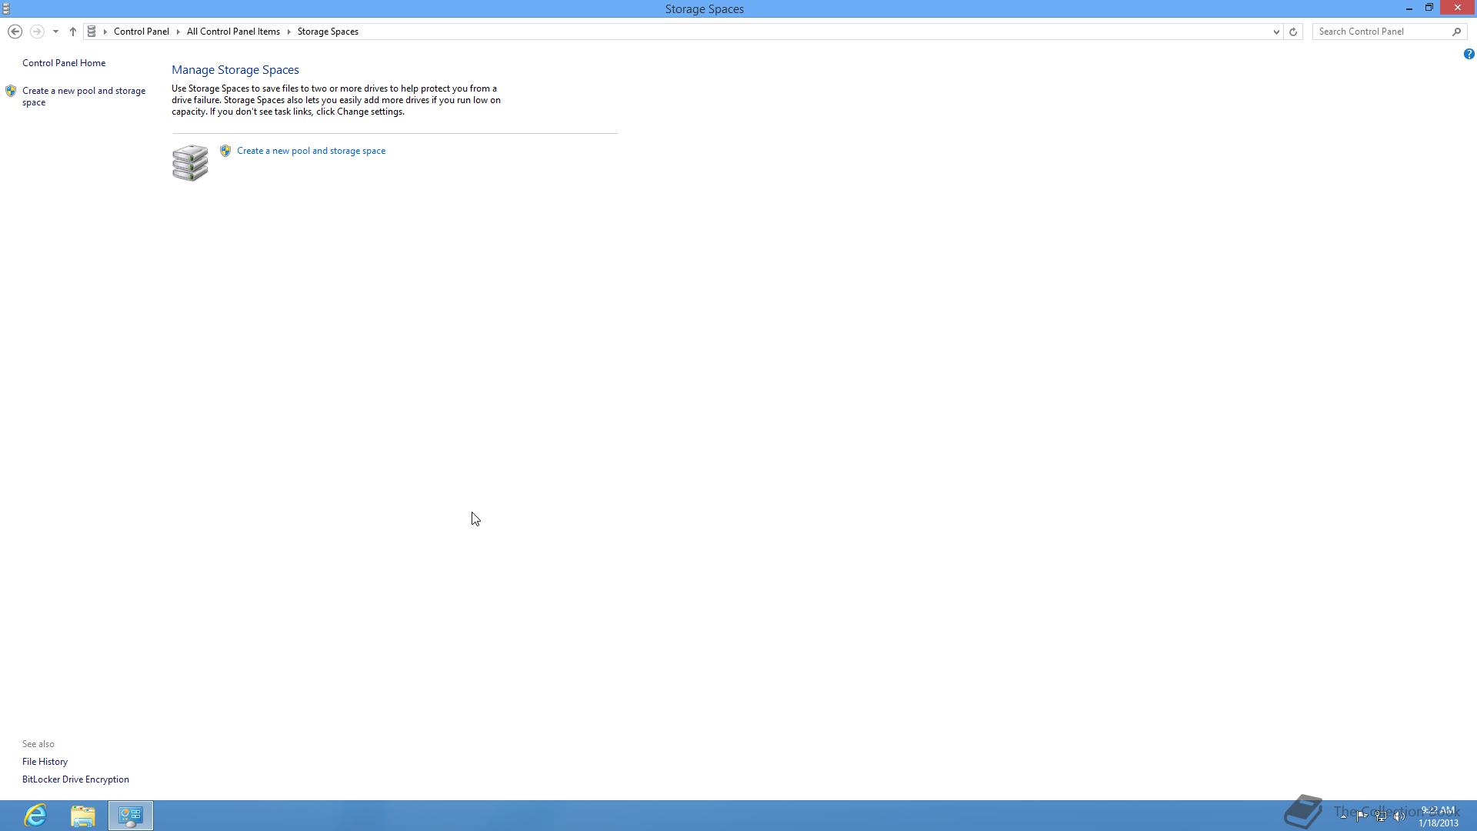
Task: Refresh the Storage Spaces page
Action: click(x=1293, y=32)
